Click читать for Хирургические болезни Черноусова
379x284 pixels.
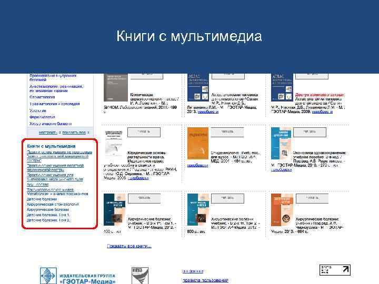[x=312, y=198]
